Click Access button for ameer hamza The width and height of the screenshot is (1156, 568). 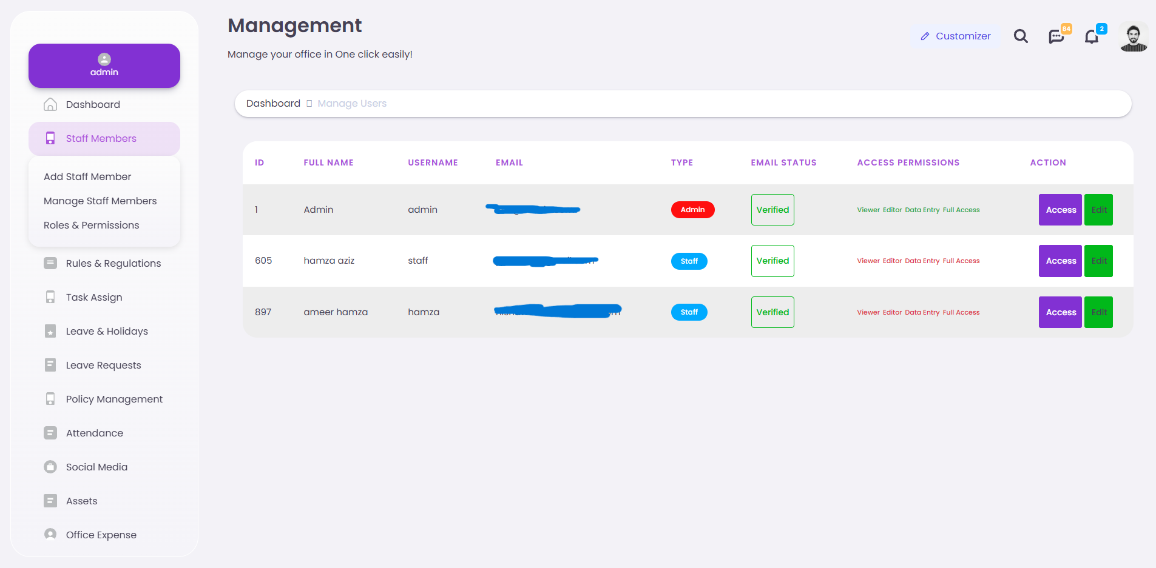(1060, 312)
